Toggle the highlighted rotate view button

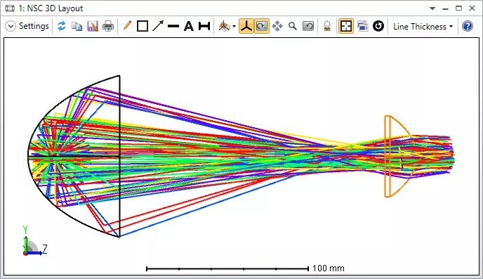[x=262, y=26]
